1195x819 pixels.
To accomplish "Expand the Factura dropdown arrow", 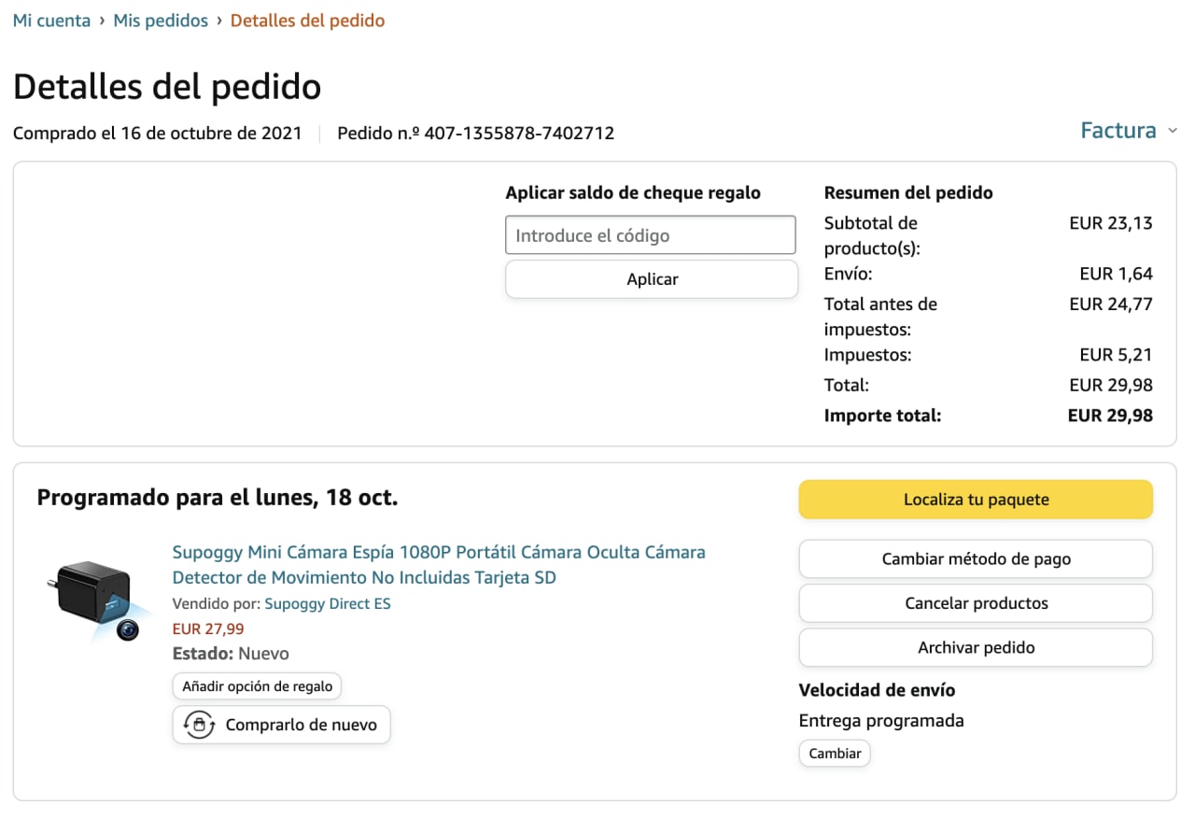I will tap(1173, 131).
